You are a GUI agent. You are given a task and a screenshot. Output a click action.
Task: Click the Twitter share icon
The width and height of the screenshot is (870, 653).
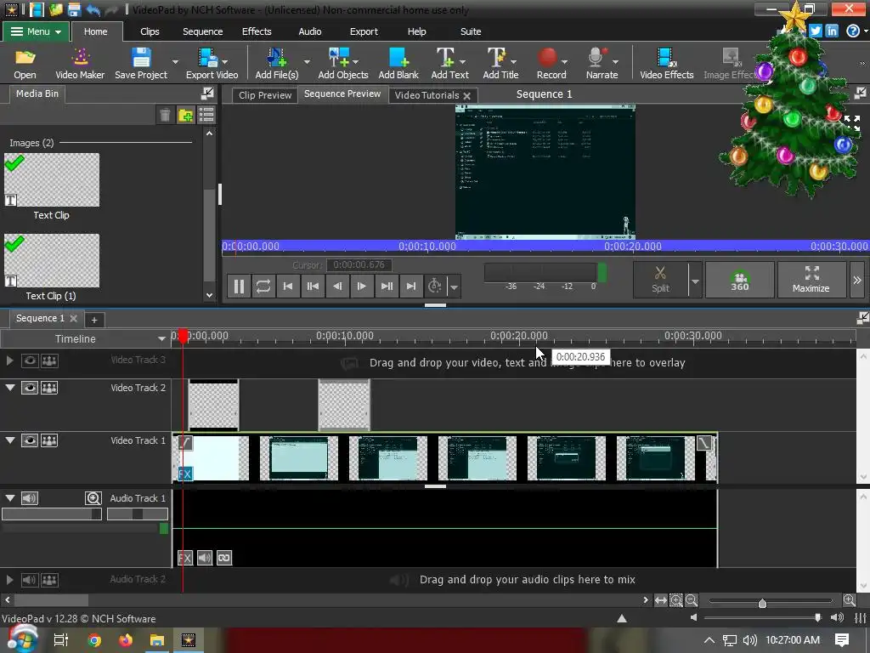(815, 31)
